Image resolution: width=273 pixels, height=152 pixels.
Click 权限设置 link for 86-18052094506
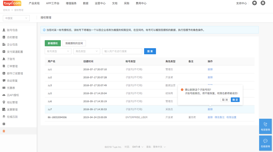pos(231,117)
